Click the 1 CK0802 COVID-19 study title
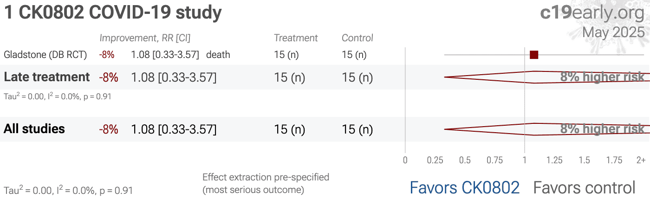650x199 pixels. (x=113, y=13)
